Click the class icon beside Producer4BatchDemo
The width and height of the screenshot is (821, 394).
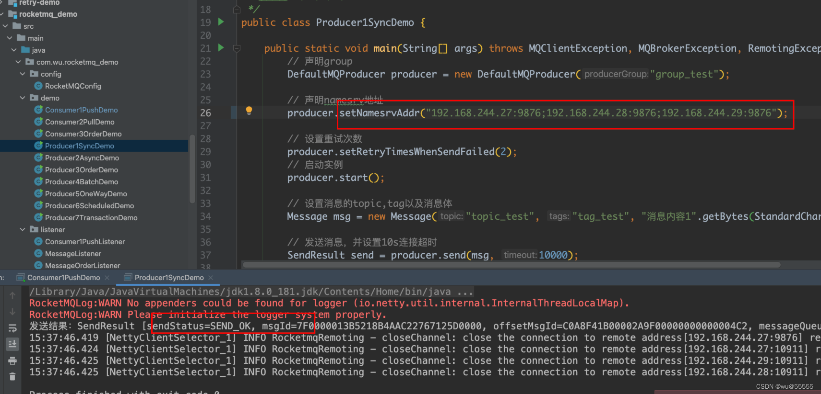point(38,181)
